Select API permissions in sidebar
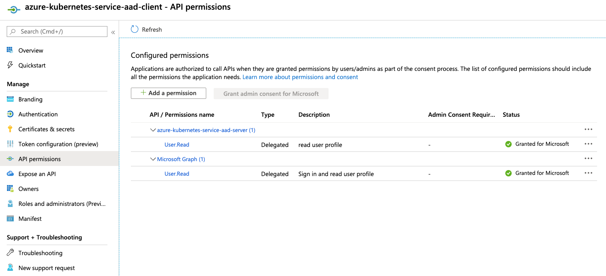Image resolution: width=606 pixels, height=276 pixels. tap(60, 159)
